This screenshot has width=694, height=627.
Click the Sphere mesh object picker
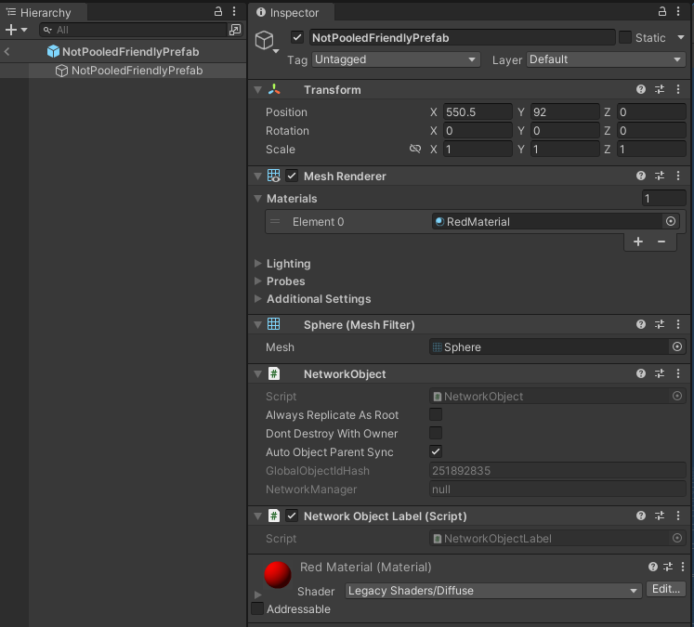coord(677,347)
